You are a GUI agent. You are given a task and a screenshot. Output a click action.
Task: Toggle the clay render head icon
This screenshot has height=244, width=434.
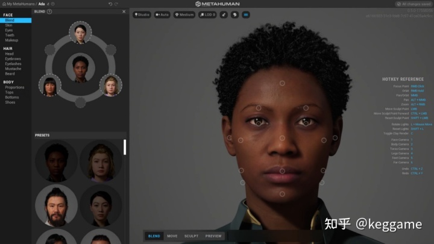click(234, 14)
